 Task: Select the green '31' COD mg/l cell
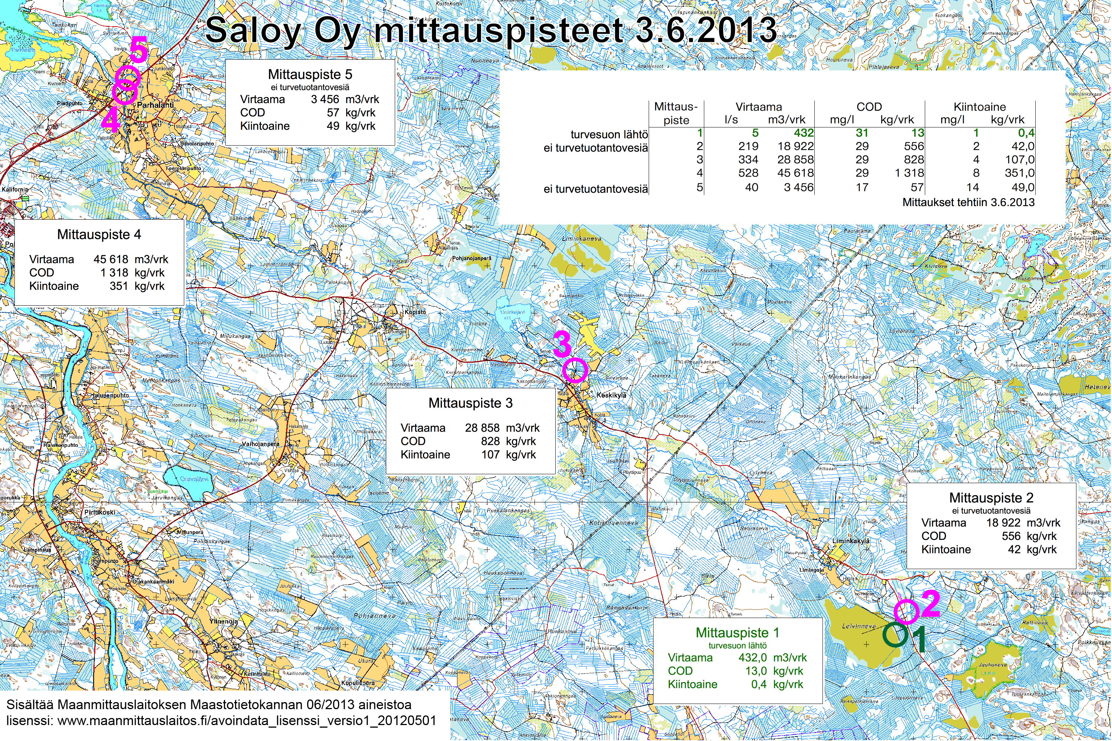pyautogui.click(x=862, y=133)
